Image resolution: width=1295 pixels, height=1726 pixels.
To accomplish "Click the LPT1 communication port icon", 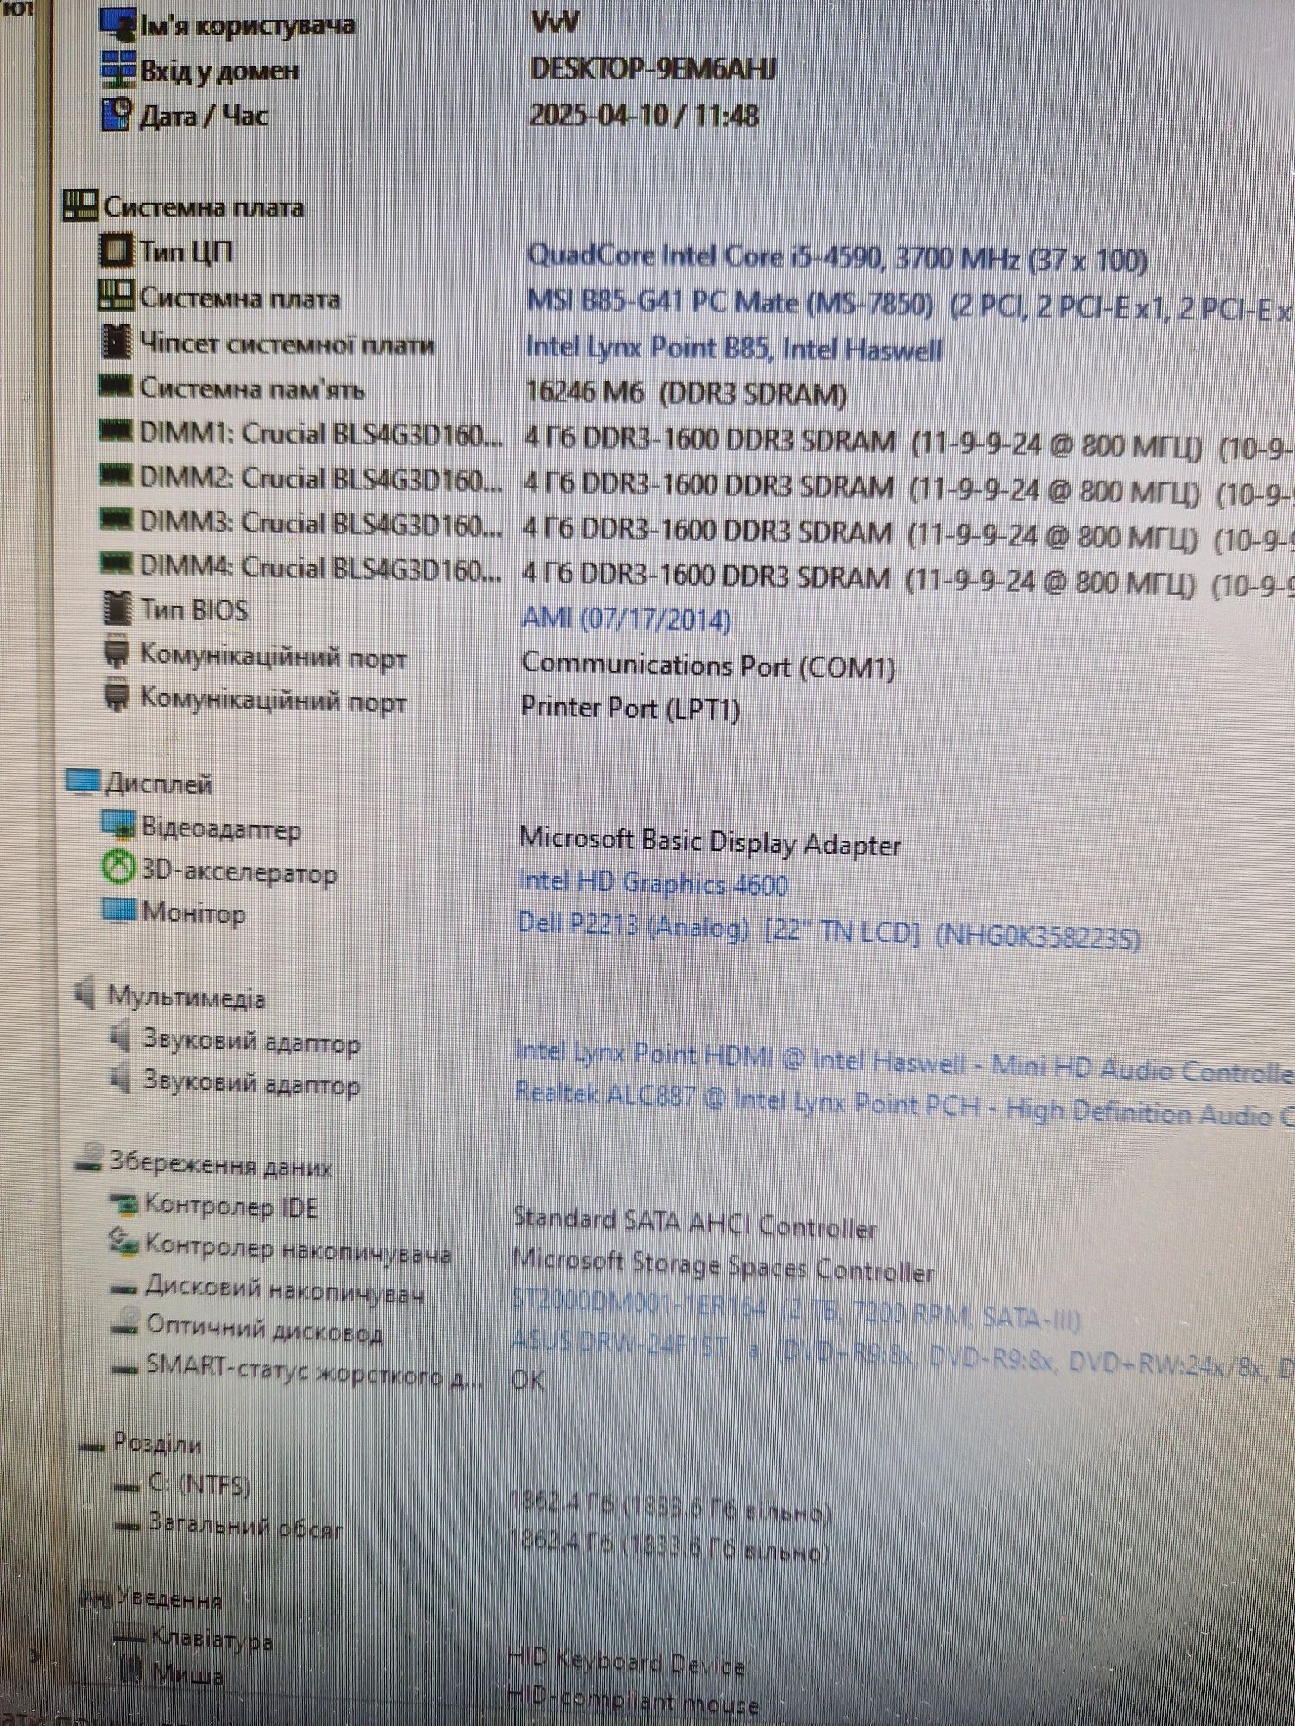I will 117,696.
